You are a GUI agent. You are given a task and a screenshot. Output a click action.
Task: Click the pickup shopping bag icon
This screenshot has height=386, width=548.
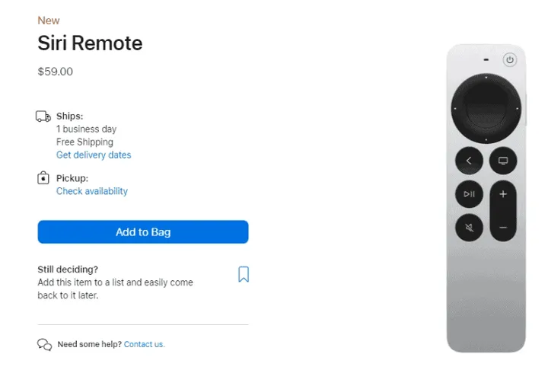[43, 178]
